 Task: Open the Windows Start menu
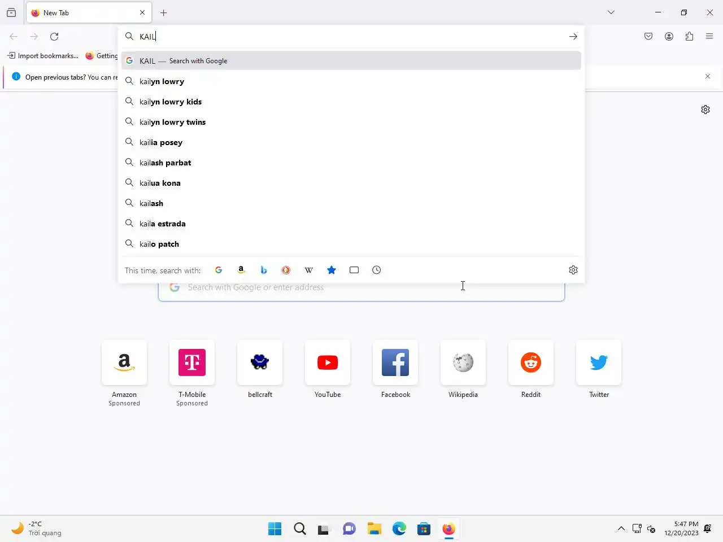click(x=275, y=529)
